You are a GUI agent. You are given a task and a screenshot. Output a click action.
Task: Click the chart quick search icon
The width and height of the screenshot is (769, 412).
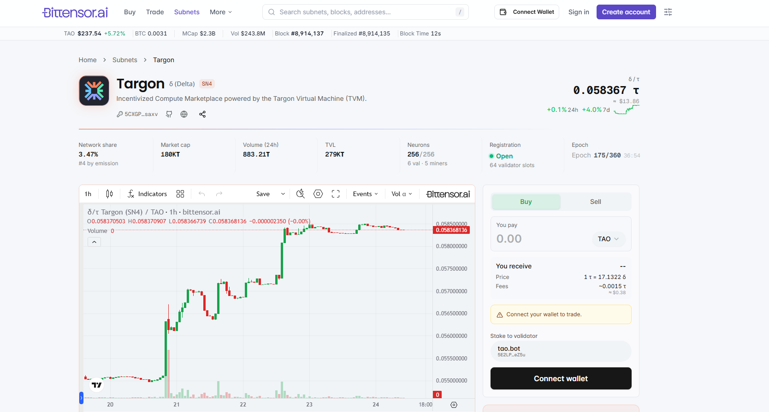click(x=301, y=194)
